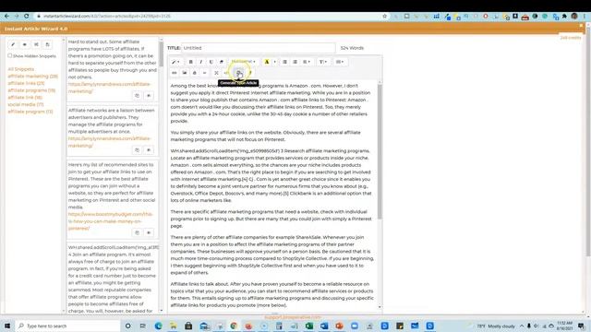Hide the 'Affiliate networks' snippet
This screenshot has height=332, width=591.
(x=149, y=150)
